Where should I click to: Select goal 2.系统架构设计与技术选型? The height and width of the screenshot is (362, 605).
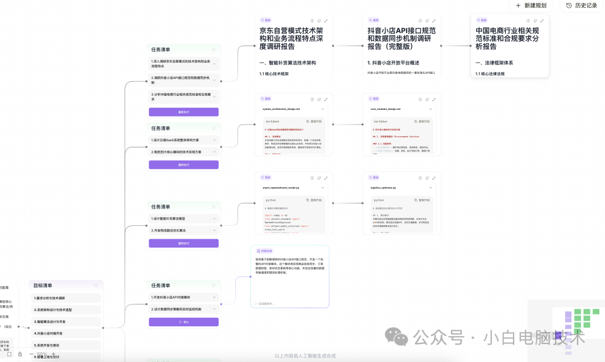[x=66, y=310]
